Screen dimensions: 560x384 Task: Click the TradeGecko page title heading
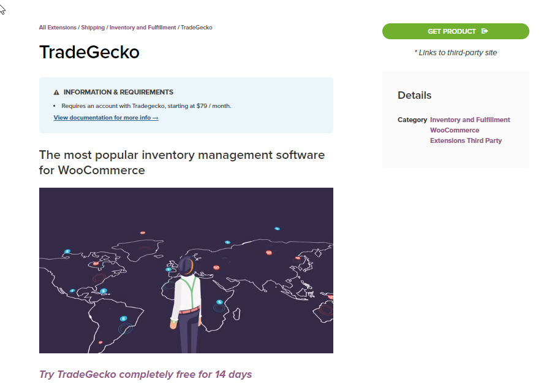pos(89,52)
